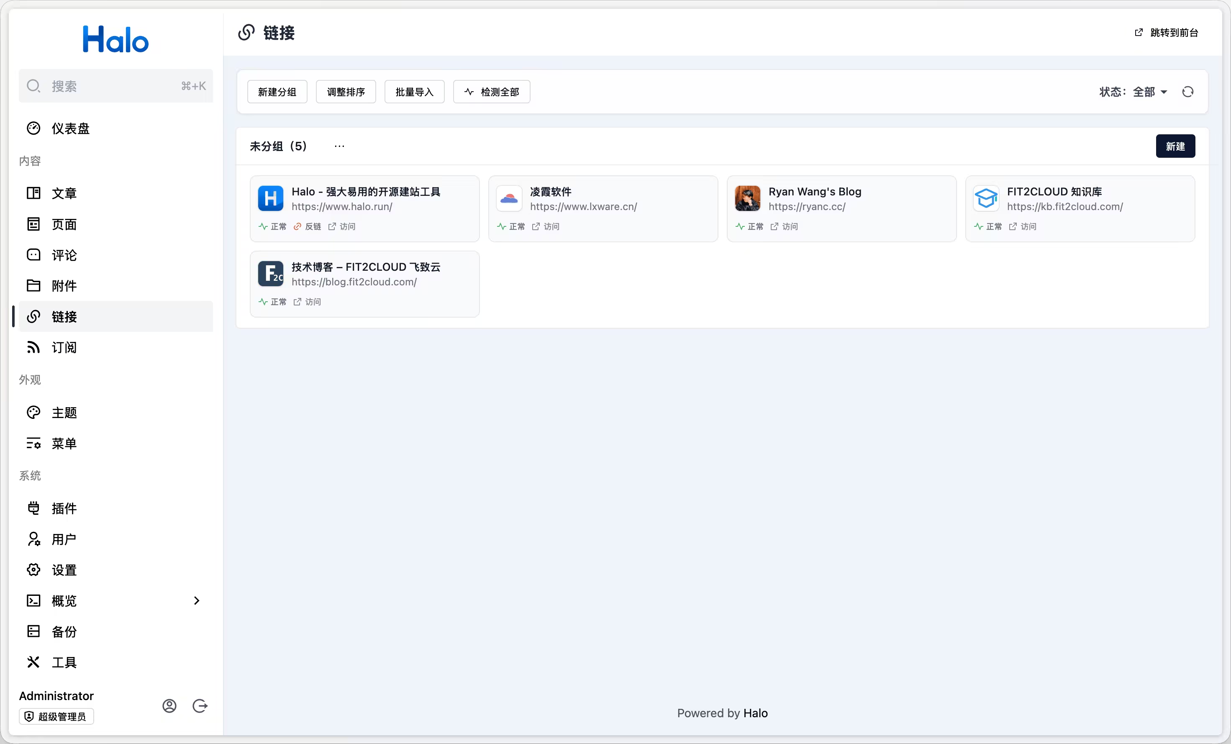
Task: Open the 状态: 全部 filter dropdown
Action: [x=1133, y=92]
